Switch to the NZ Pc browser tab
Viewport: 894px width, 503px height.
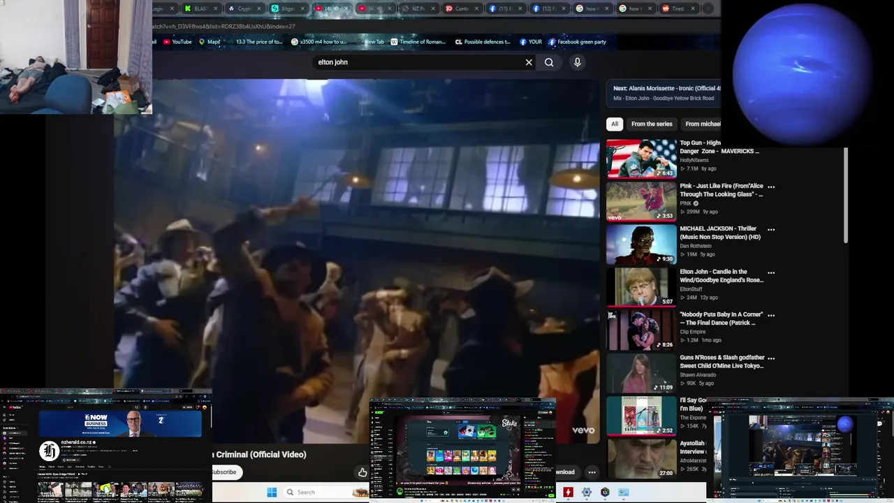coord(418,8)
